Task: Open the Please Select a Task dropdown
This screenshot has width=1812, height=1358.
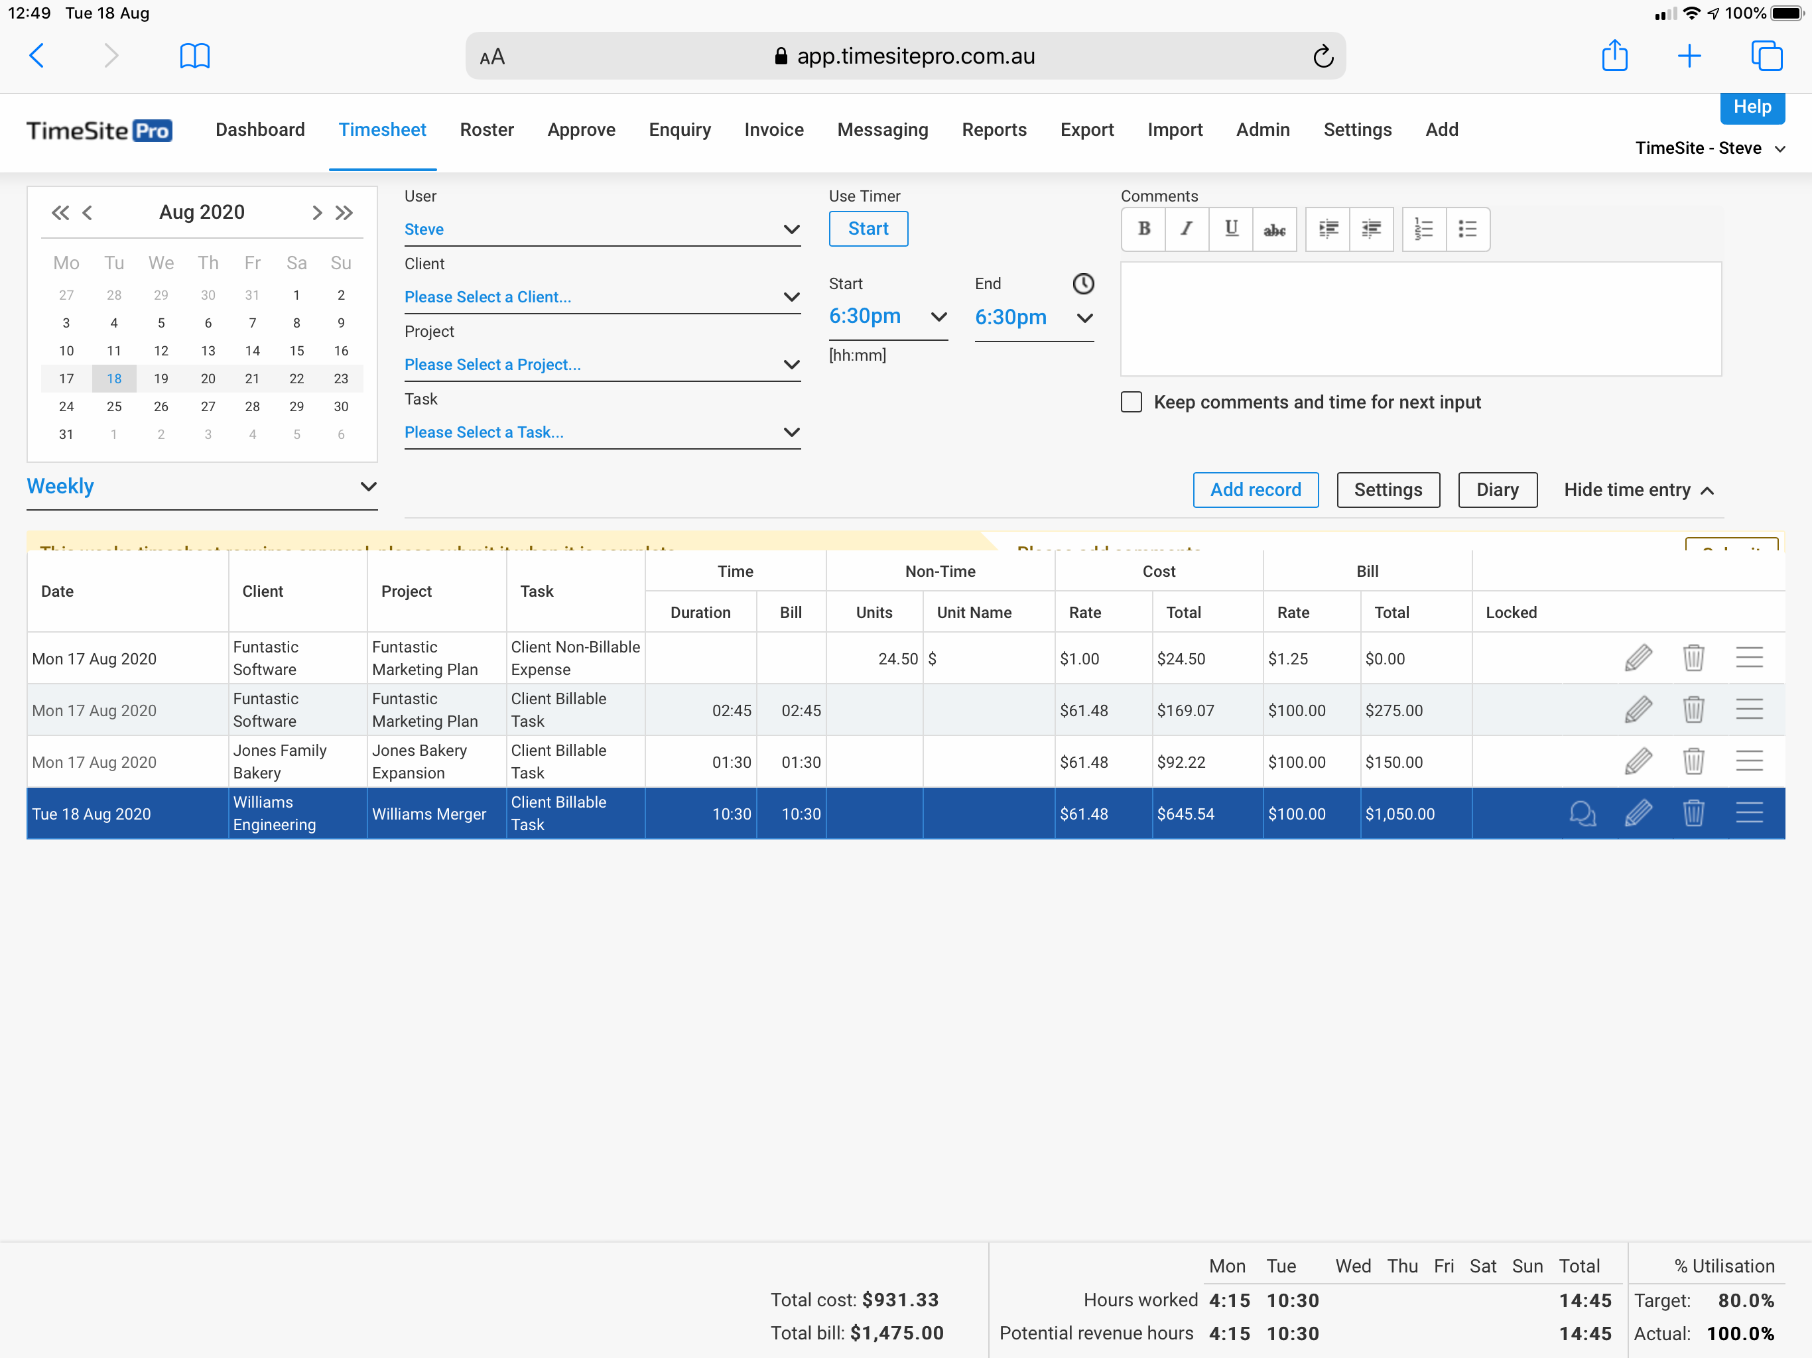Action: [602, 432]
